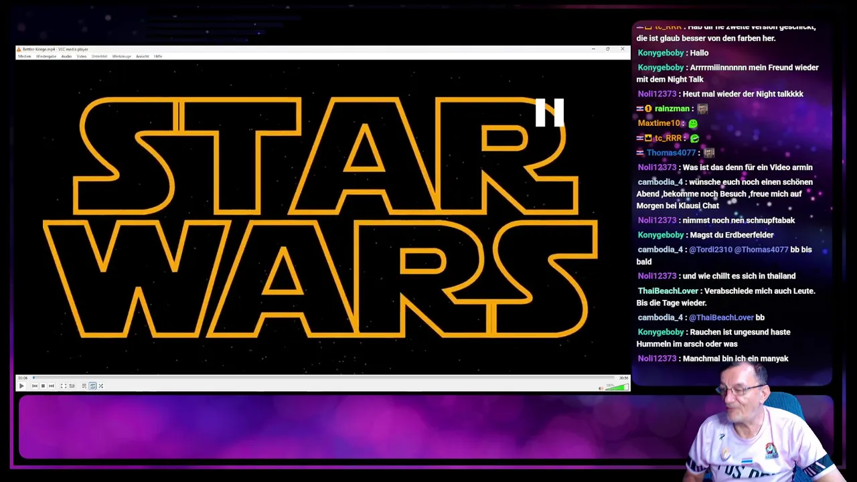This screenshot has height=482, width=857.
Task: Skip to next media in VLC
Action: point(52,386)
